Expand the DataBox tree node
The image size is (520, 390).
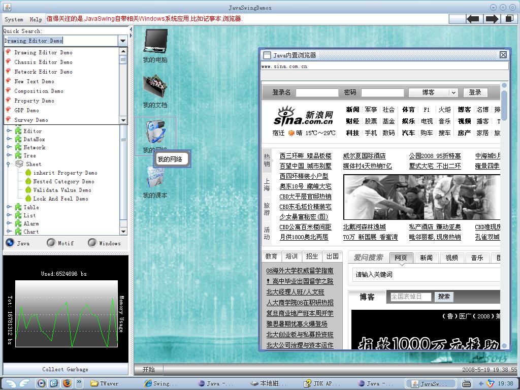click(9, 139)
